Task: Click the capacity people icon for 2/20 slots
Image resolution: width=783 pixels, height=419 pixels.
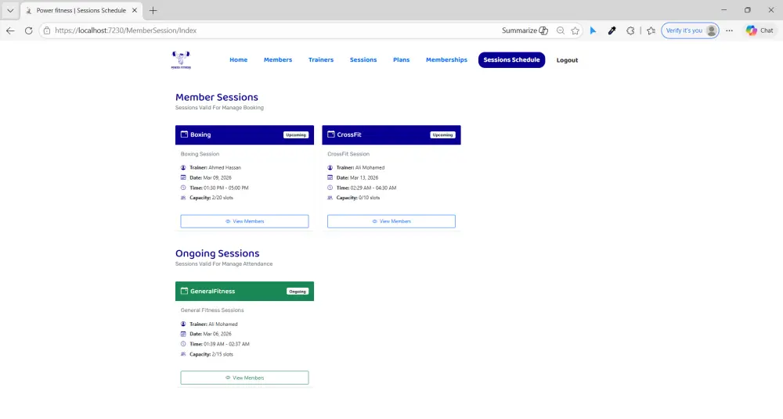Action: pos(183,198)
